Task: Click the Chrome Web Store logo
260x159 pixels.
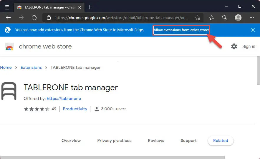Action: coord(9,46)
